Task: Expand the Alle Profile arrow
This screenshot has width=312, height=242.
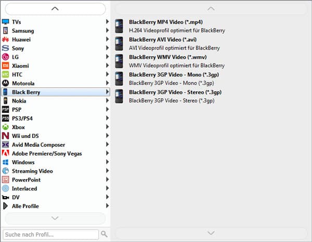Action: 107,206
